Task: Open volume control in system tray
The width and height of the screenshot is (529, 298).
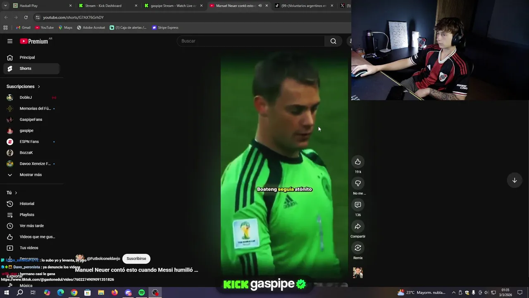Action: [486, 293]
